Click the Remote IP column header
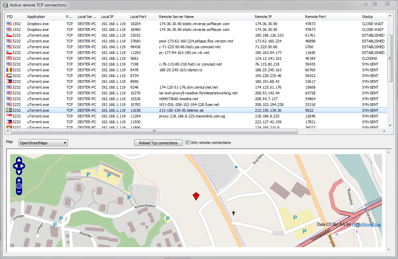The image size is (398, 259). click(x=263, y=17)
